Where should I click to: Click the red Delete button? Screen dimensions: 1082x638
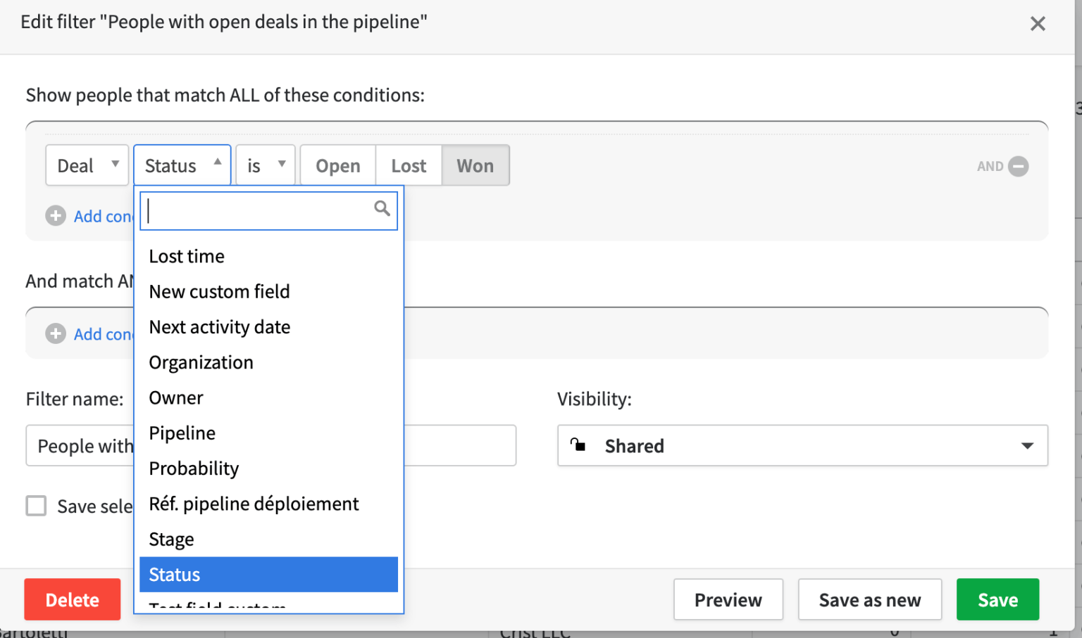pyautogui.click(x=72, y=599)
